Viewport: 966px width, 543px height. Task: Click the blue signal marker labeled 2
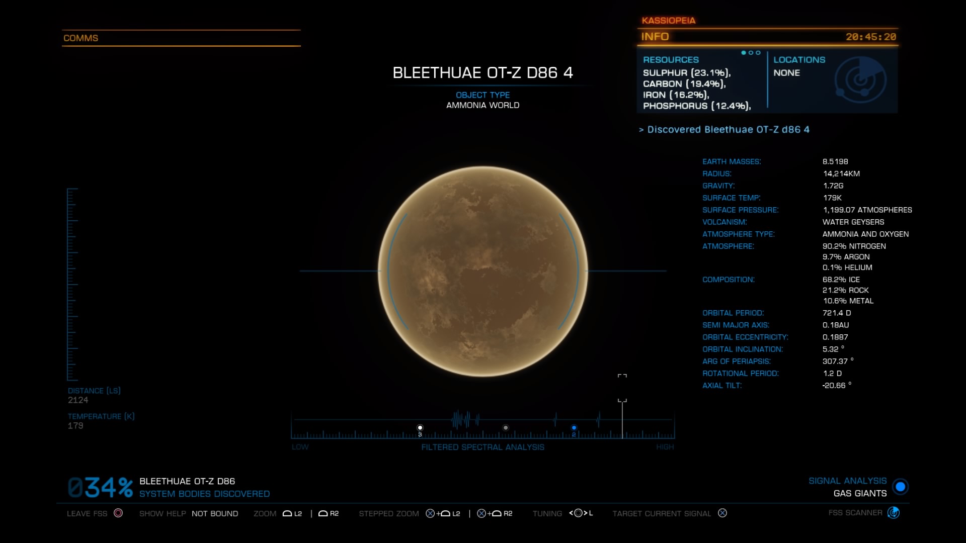pyautogui.click(x=574, y=428)
